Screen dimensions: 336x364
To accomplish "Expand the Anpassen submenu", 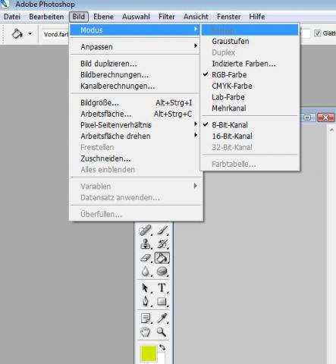I will tap(135, 47).
